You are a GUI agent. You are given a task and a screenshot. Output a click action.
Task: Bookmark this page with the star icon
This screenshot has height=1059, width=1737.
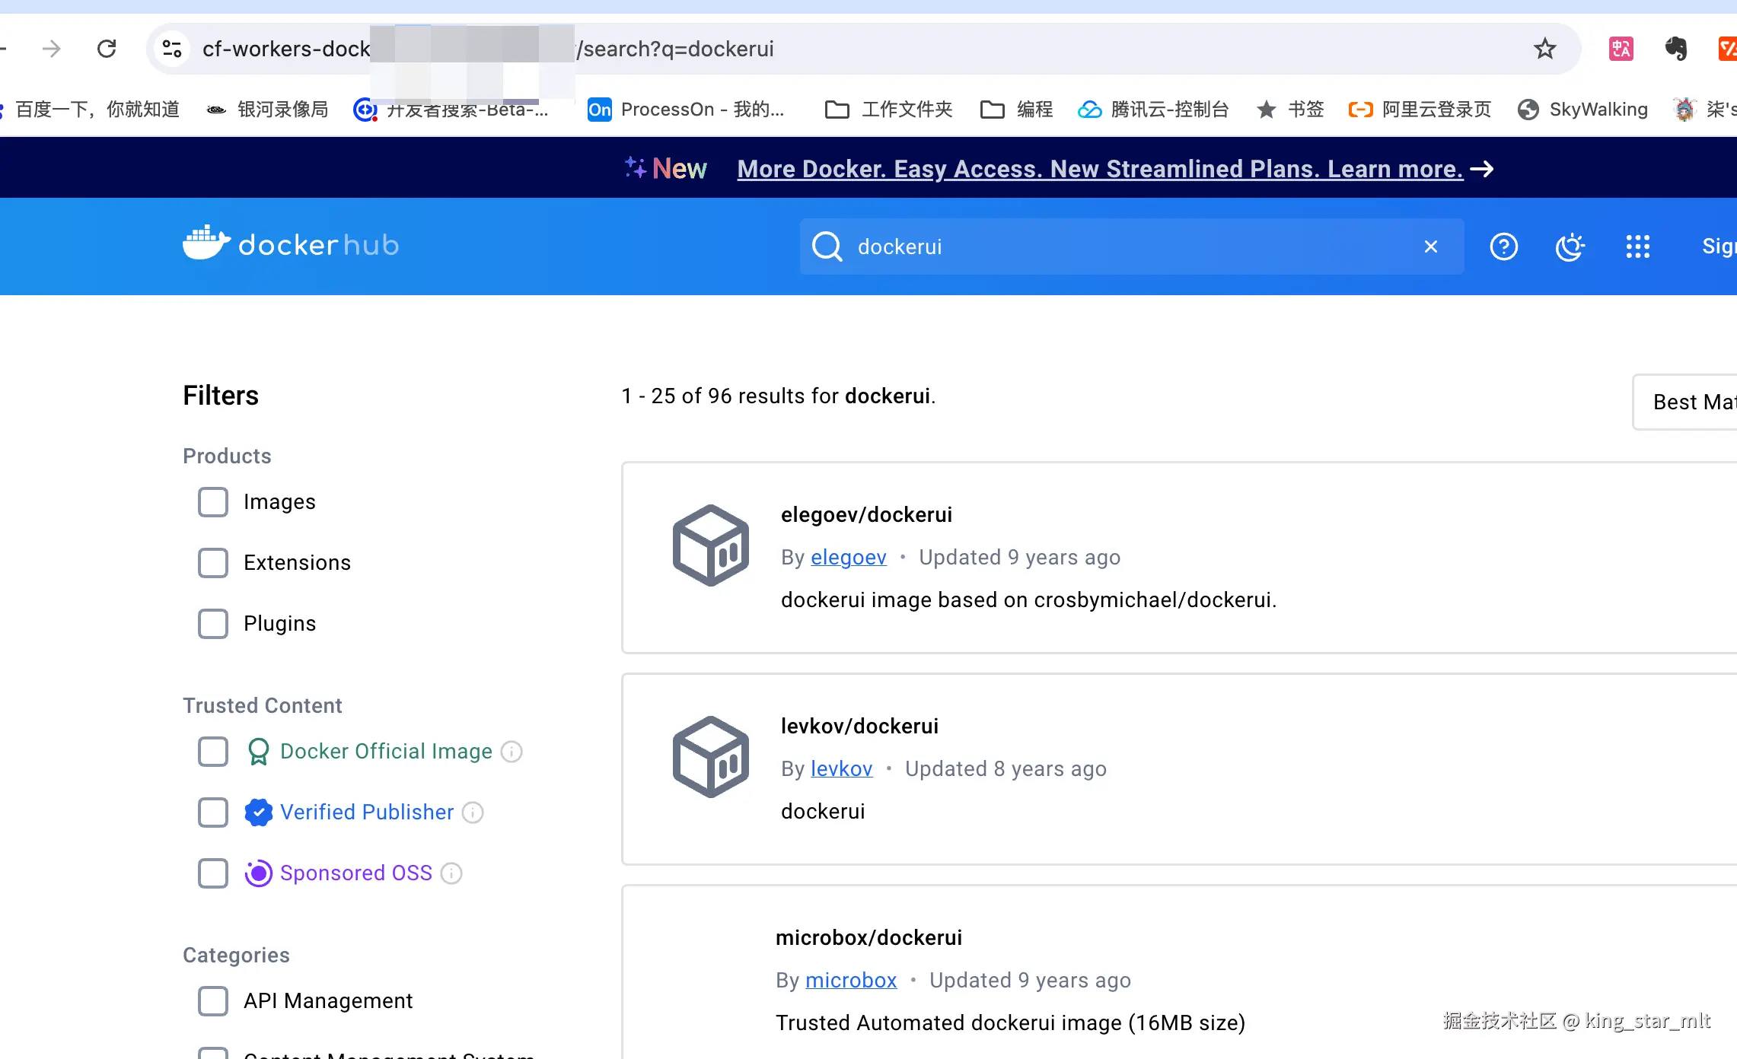pyautogui.click(x=1544, y=49)
